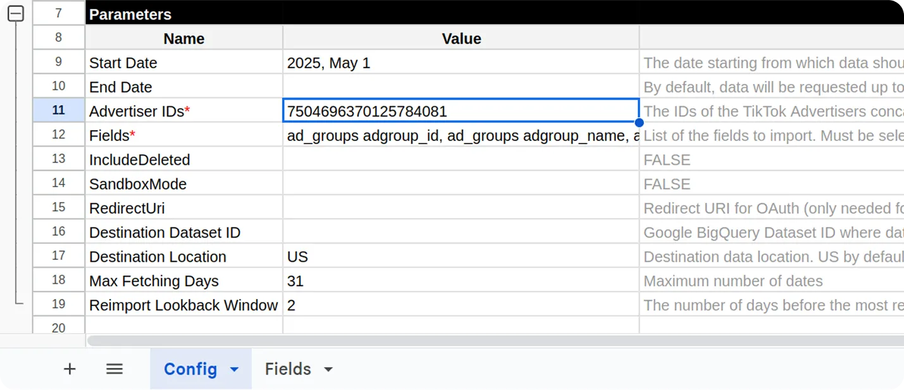The width and height of the screenshot is (904, 390).
Task: Open the Config tab dropdown arrow
Action: (234, 370)
